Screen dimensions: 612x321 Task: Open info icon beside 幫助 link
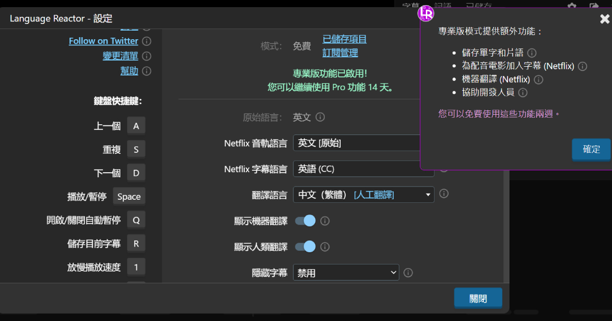[x=146, y=71]
